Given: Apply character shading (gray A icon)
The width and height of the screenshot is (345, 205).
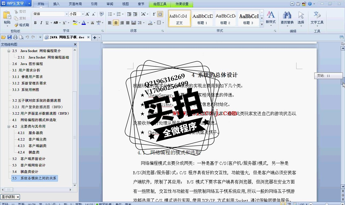Looking at the screenshot, I should coord(92,23).
